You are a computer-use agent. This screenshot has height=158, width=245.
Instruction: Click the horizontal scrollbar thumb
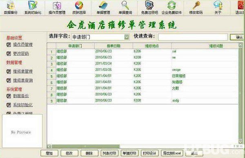click(85, 147)
